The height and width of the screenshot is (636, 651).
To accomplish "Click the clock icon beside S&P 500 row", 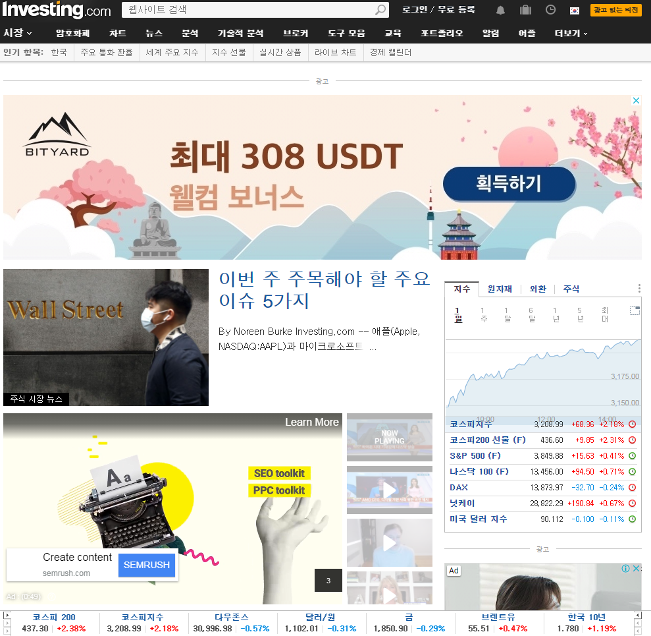I will (633, 456).
